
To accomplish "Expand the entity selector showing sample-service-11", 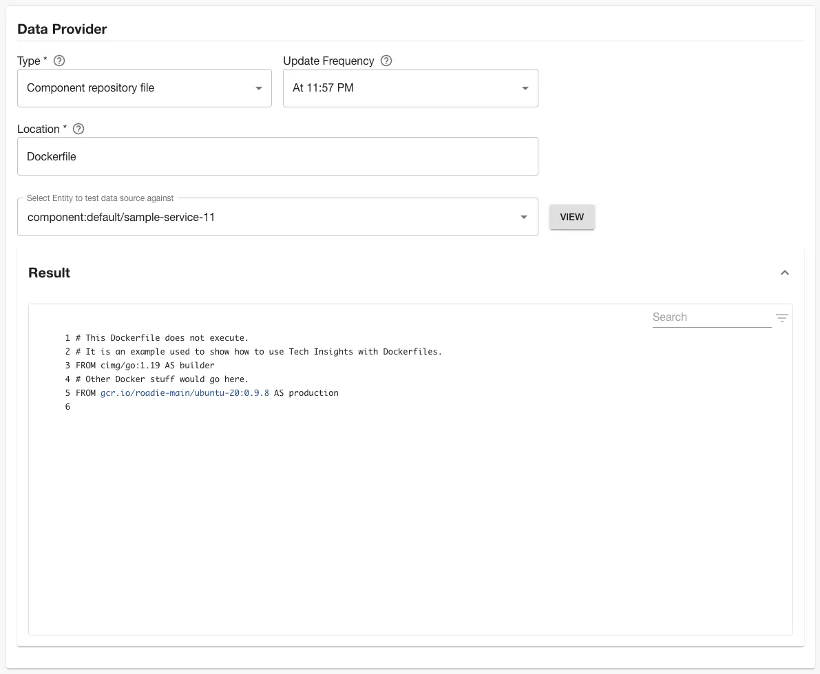I will [277, 217].
